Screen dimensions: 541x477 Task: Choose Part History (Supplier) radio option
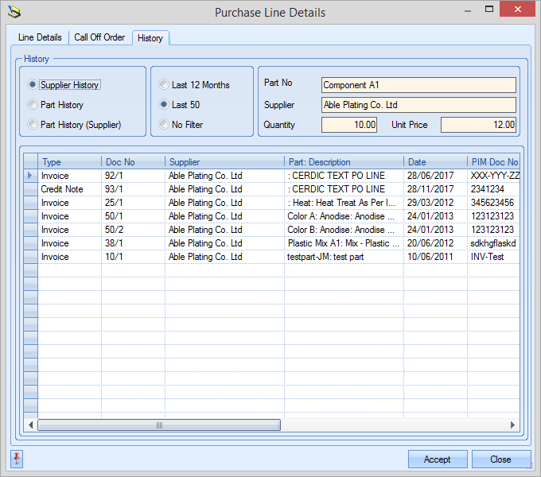(33, 125)
